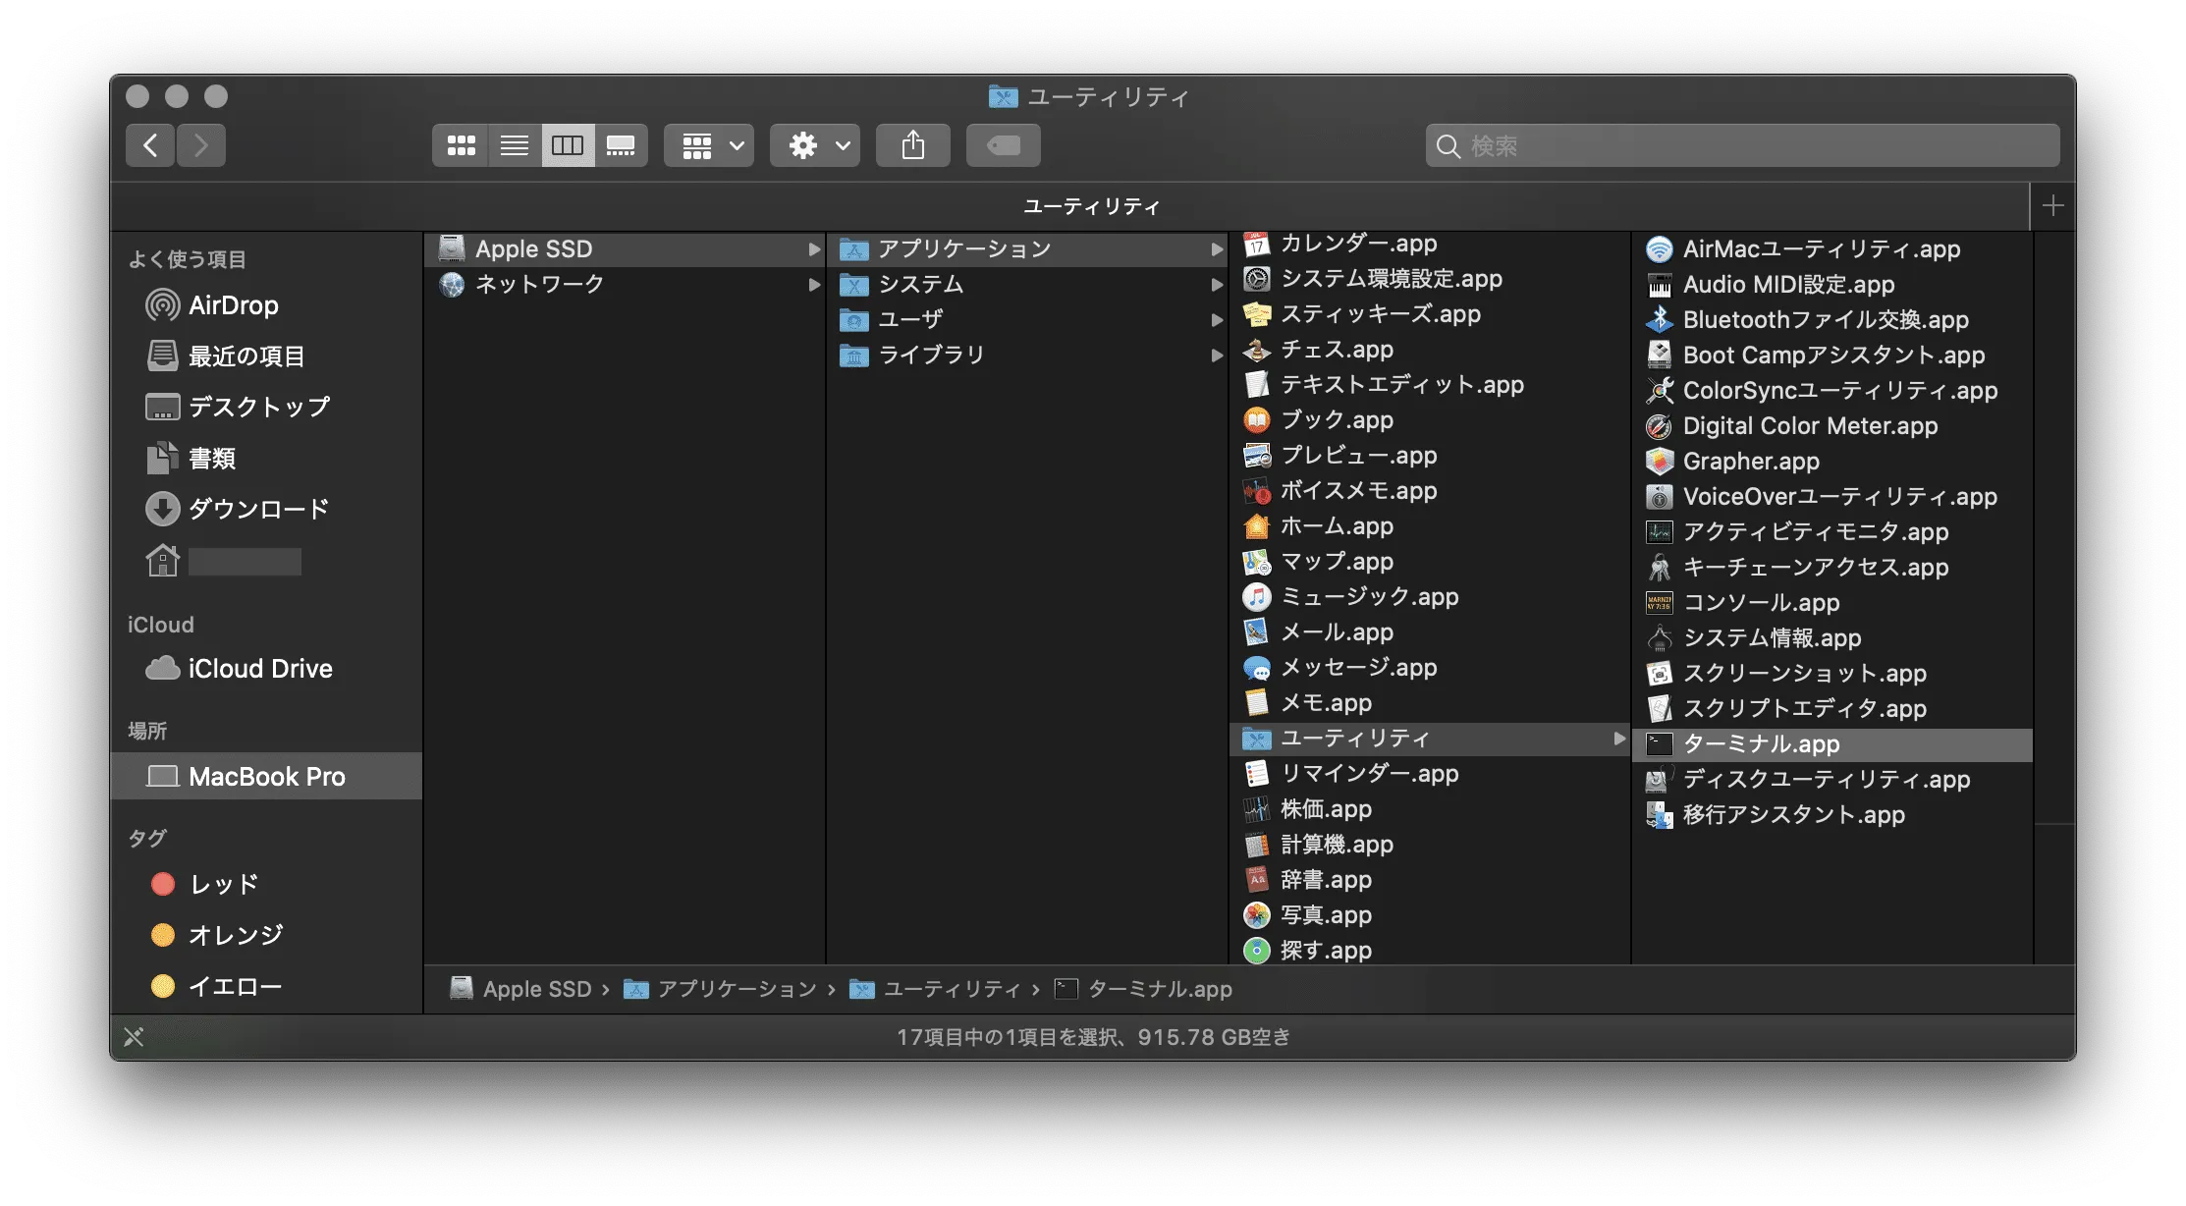The image size is (2186, 1206).
Task: Click Apple SSD in path bar
Action: [x=521, y=989]
